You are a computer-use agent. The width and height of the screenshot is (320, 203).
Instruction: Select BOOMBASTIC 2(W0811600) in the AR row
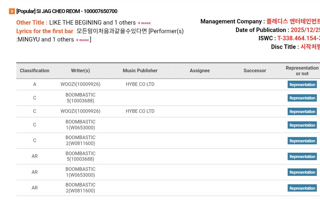(80, 188)
